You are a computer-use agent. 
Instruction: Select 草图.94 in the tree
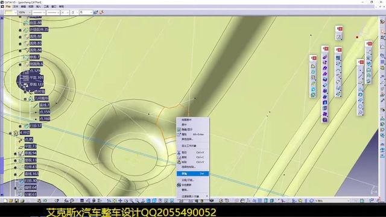click(x=31, y=153)
